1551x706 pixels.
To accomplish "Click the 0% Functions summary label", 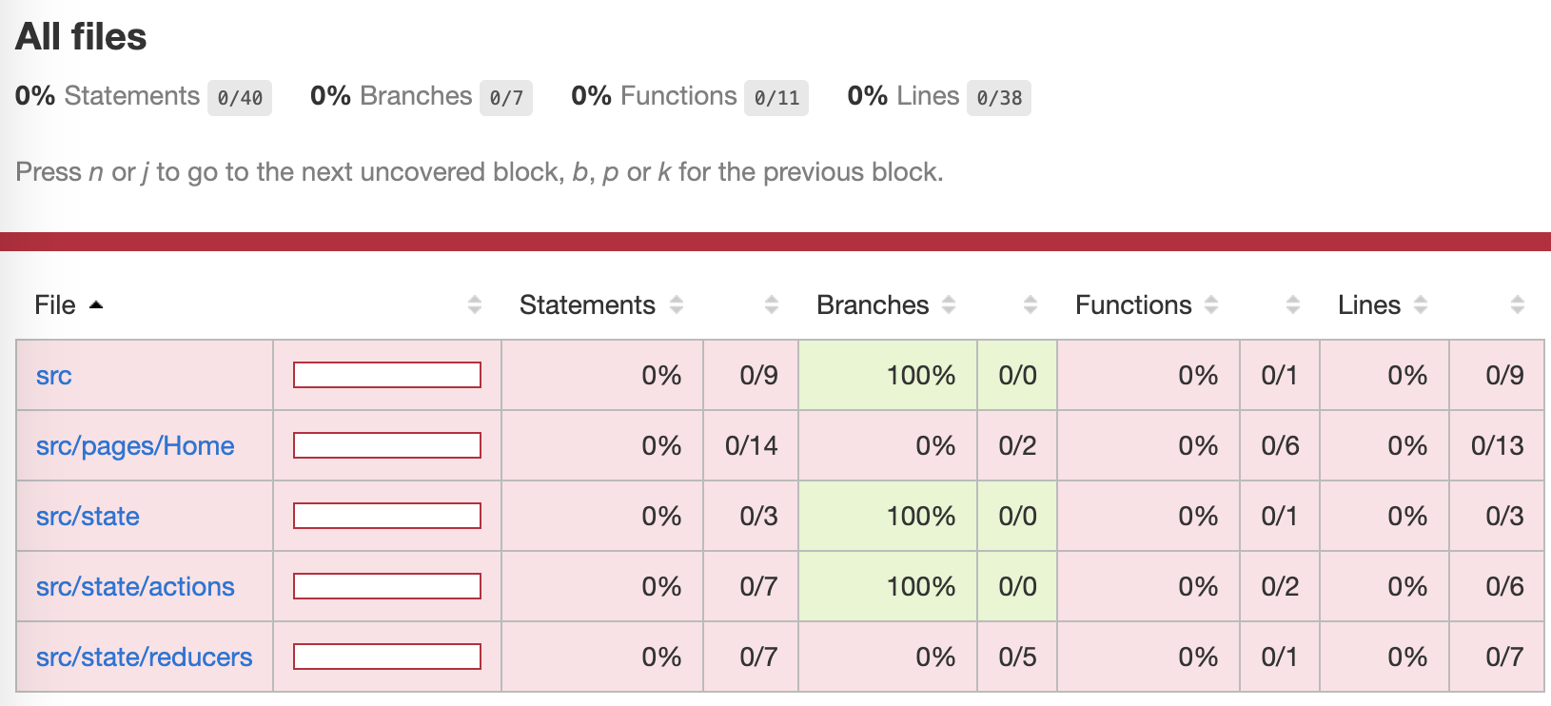I will pos(654,96).
